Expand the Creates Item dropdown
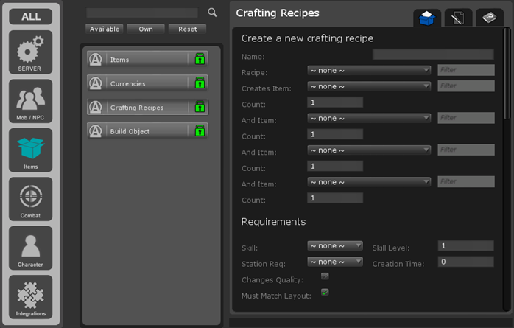Viewport: 514px width, 328px height. pos(369,86)
